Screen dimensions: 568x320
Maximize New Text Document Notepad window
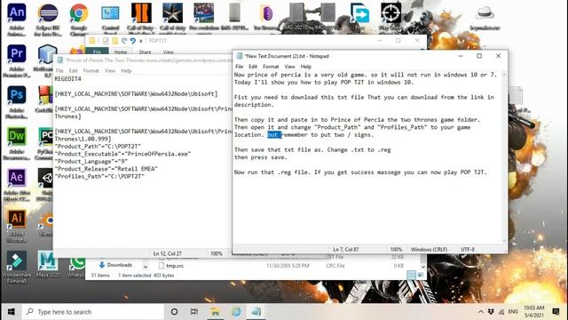point(479,56)
